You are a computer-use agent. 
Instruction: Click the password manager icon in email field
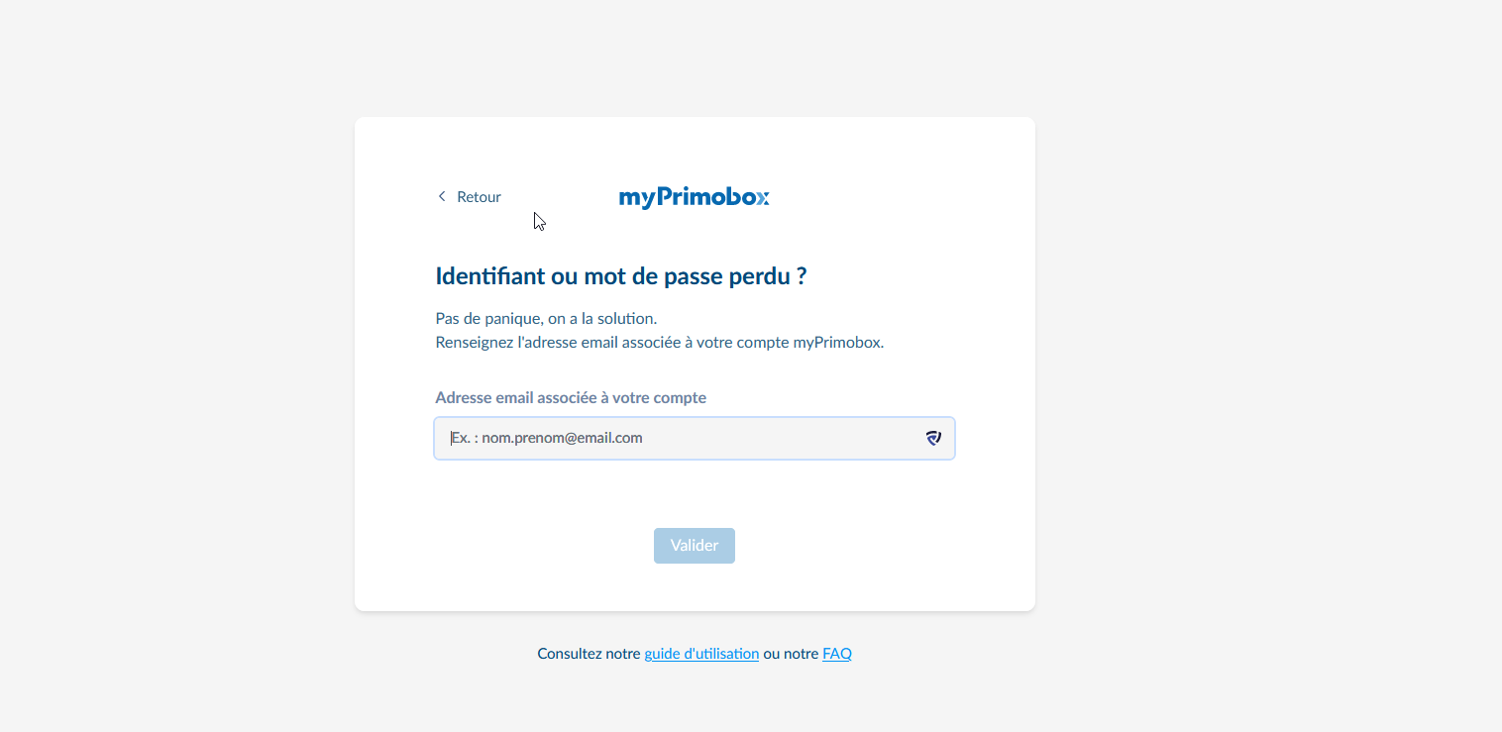coord(933,438)
